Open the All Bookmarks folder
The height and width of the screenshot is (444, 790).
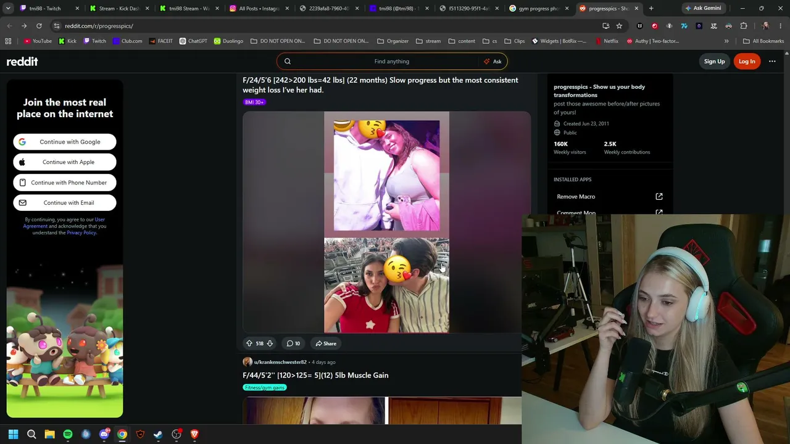(x=763, y=41)
